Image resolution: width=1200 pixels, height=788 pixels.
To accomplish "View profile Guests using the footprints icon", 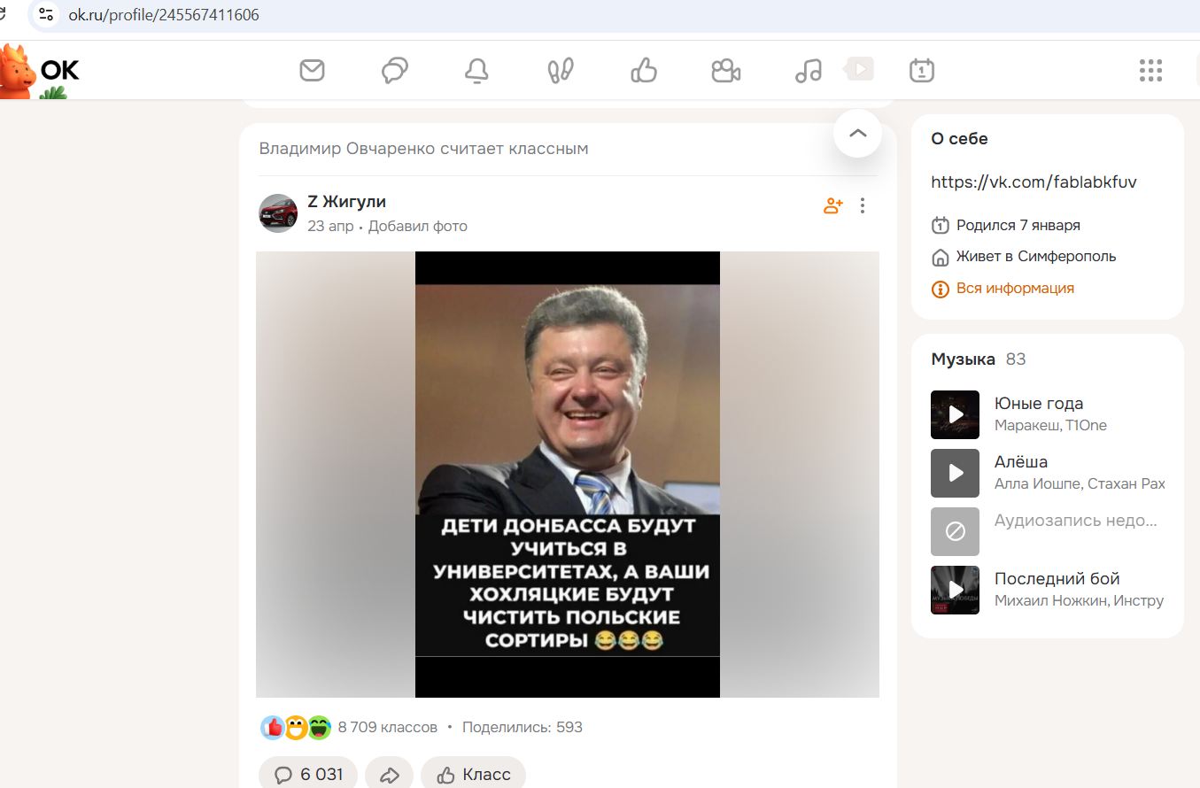I will 560,69.
